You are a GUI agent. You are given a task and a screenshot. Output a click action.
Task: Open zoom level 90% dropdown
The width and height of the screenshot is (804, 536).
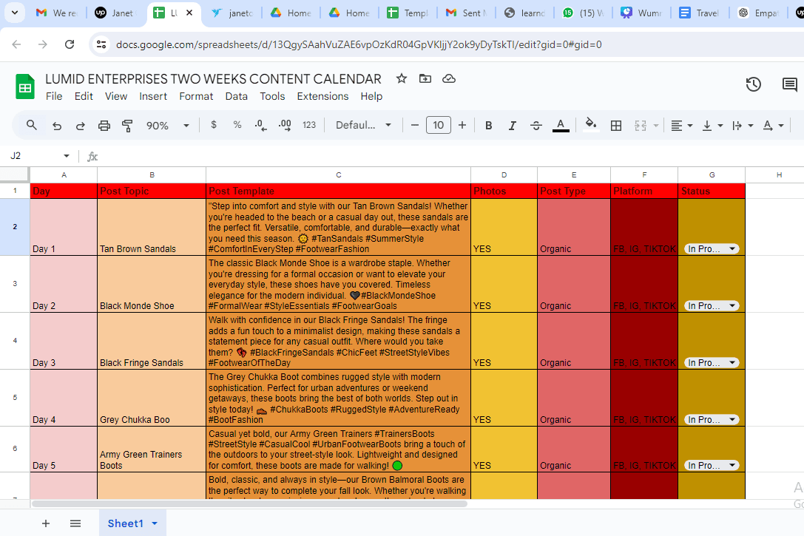[x=167, y=126]
